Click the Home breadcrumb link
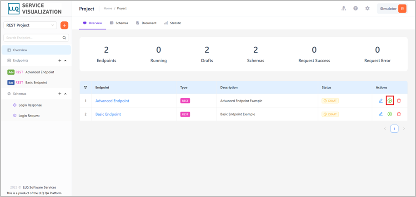The width and height of the screenshot is (416, 197). click(108, 9)
